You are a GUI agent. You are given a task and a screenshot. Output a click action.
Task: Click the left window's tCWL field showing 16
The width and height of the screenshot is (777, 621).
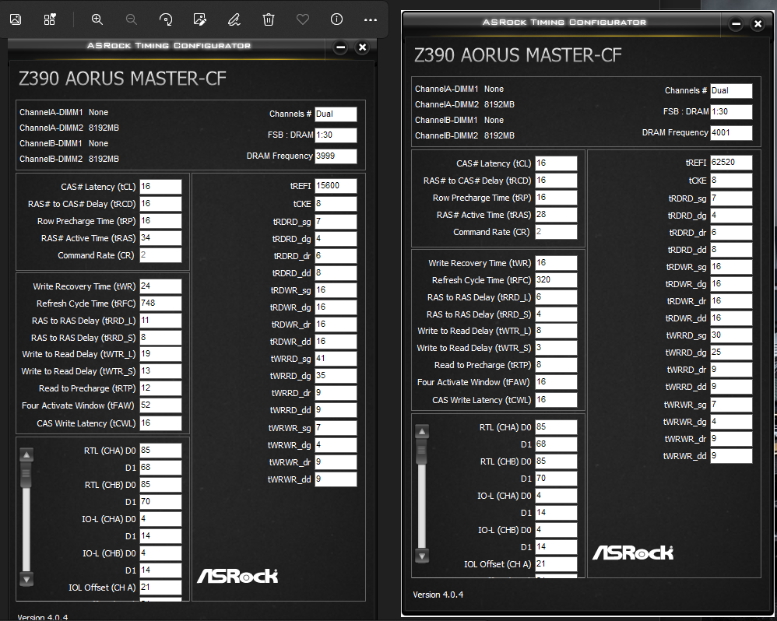160,423
